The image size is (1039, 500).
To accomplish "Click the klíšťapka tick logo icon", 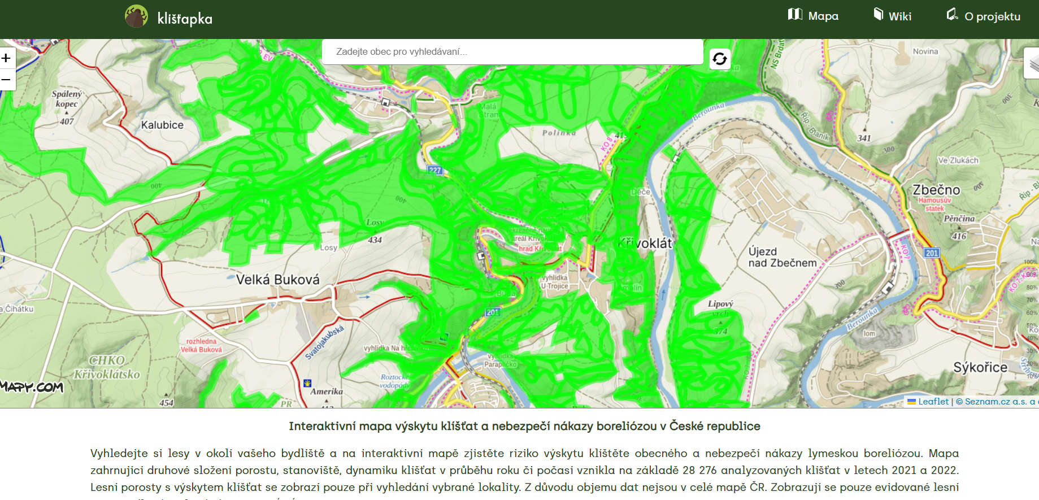I will coord(136,16).
